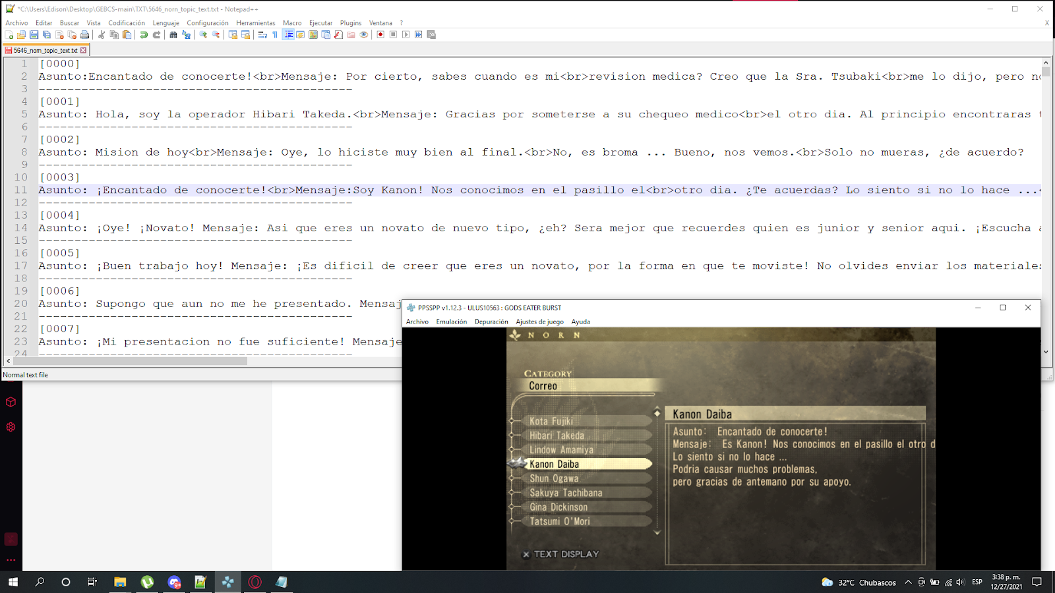Screen dimensions: 1055x593
Task: Click the green Undo arrow
Action: [144, 35]
